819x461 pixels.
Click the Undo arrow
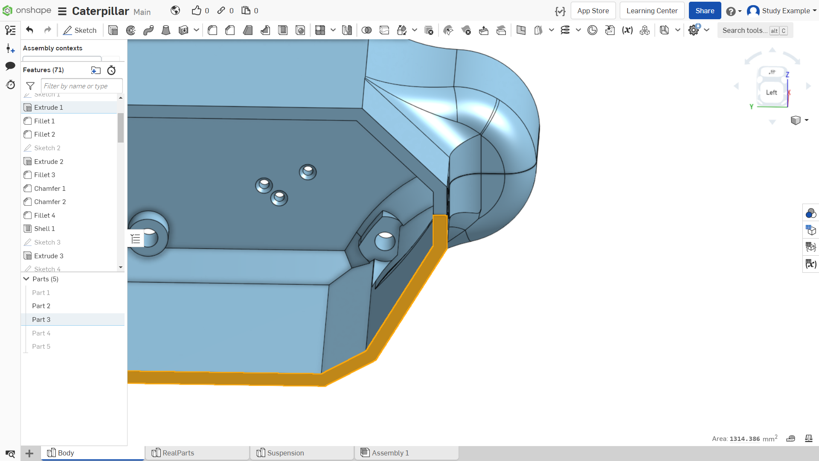click(29, 30)
